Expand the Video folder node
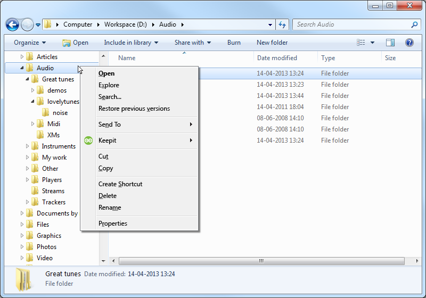Image resolution: width=426 pixels, height=298 pixels. point(22,258)
